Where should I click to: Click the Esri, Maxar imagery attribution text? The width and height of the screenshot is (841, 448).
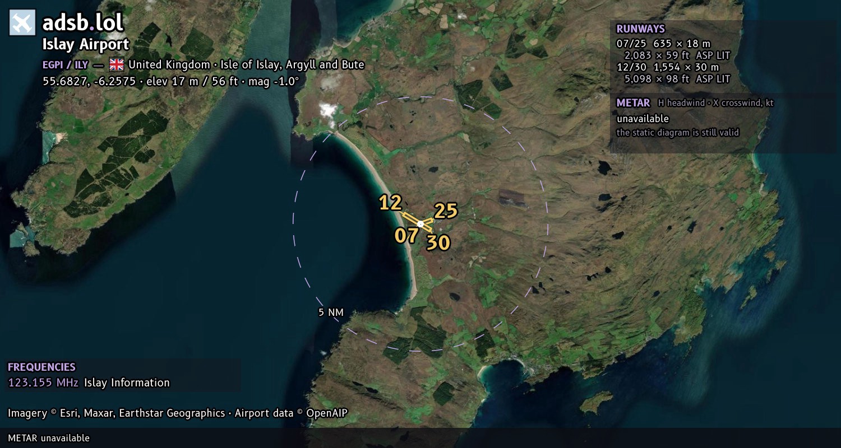pyautogui.click(x=118, y=413)
